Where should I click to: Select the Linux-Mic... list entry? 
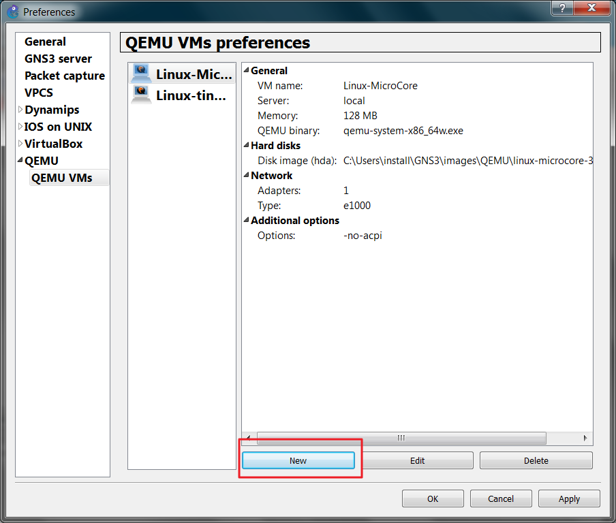[183, 74]
